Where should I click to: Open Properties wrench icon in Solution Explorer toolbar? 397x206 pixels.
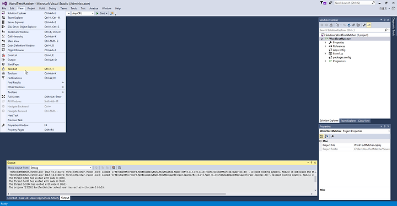point(364,25)
